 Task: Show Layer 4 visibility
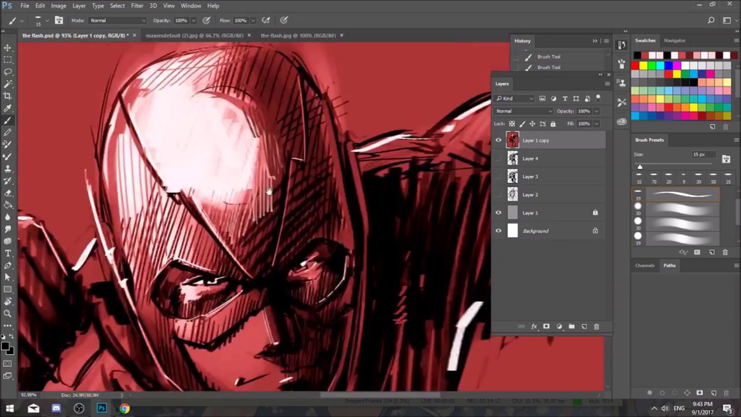pyautogui.click(x=498, y=158)
